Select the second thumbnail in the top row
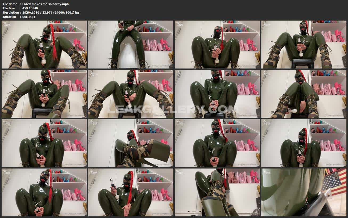348x218 pixels. click(131, 45)
